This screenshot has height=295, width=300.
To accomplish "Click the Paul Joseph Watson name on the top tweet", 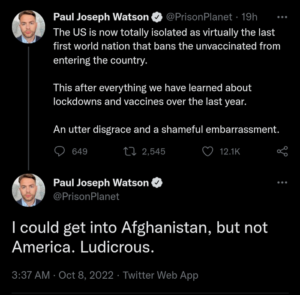I will point(101,18).
